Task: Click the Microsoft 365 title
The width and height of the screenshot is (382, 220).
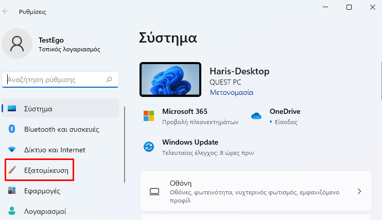Action: click(185, 111)
